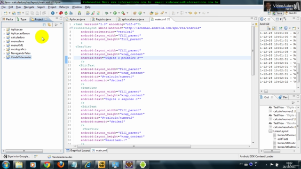The height and width of the screenshot is (169, 301).
Task: Click the green Run button icon
Action: coord(115,13)
